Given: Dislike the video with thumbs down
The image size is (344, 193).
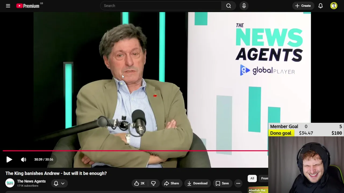Looking at the screenshot, I should click(153, 183).
